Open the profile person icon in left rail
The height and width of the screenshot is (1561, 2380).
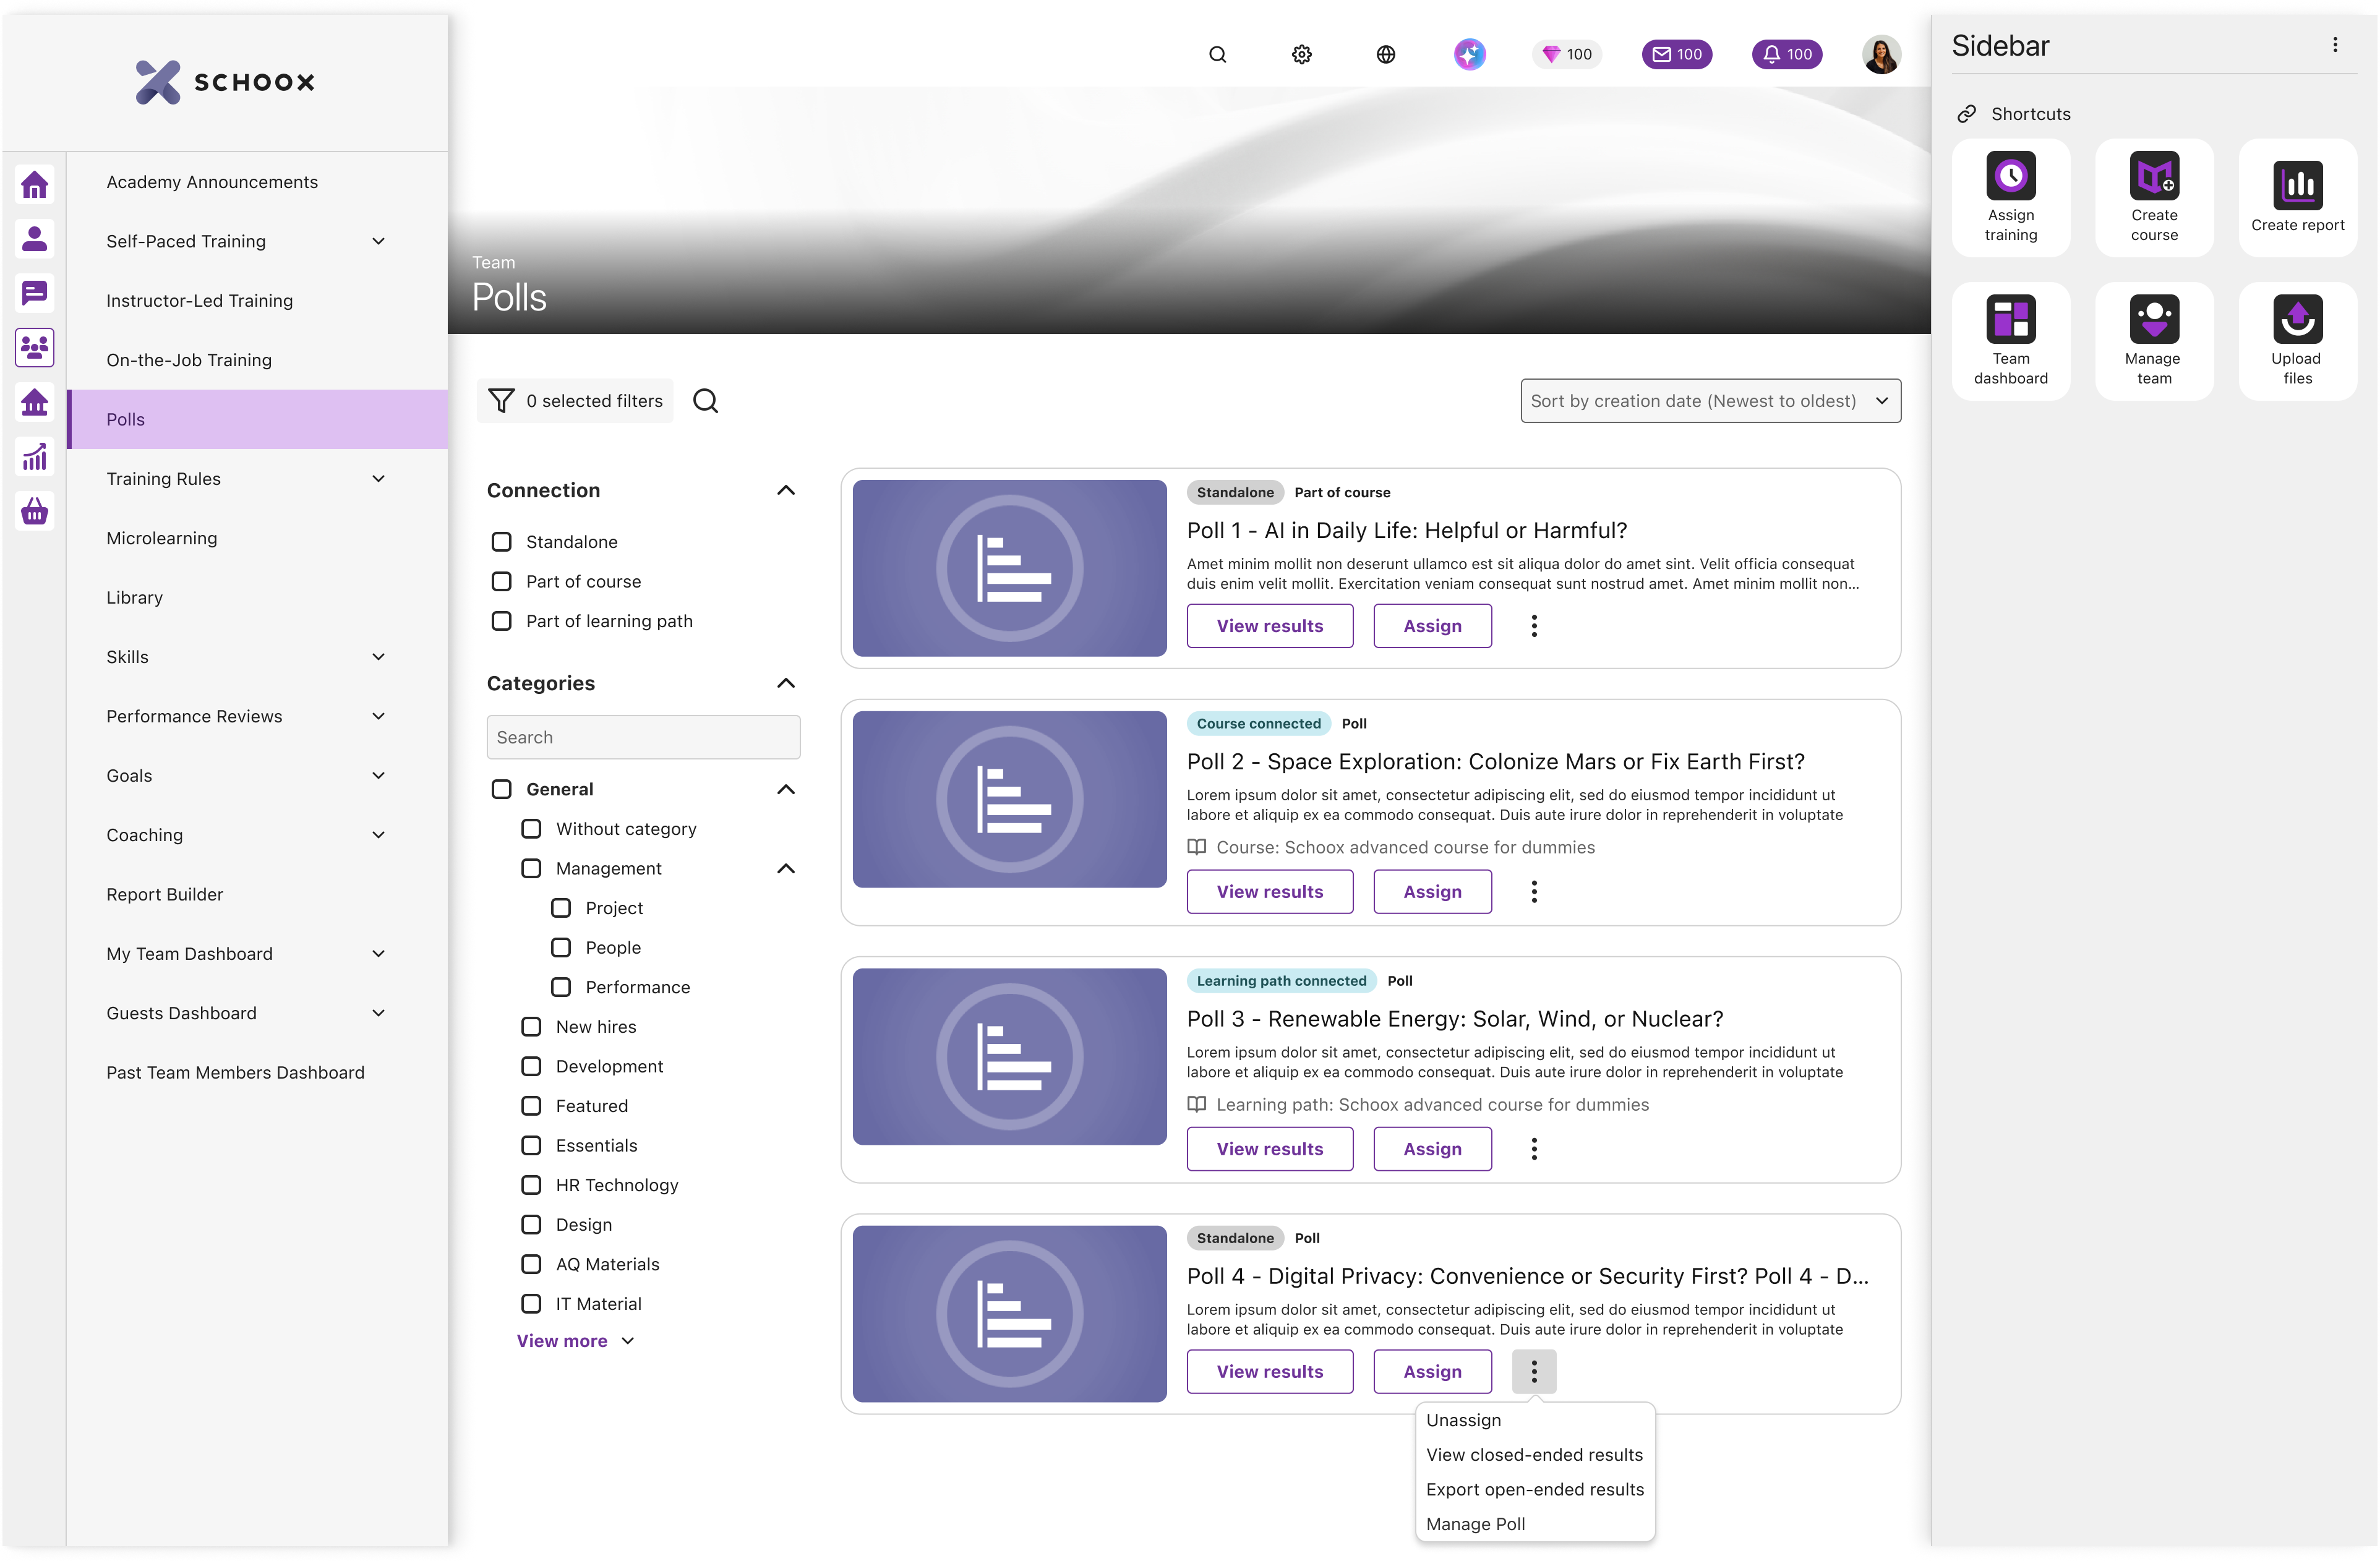tap(35, 239)
